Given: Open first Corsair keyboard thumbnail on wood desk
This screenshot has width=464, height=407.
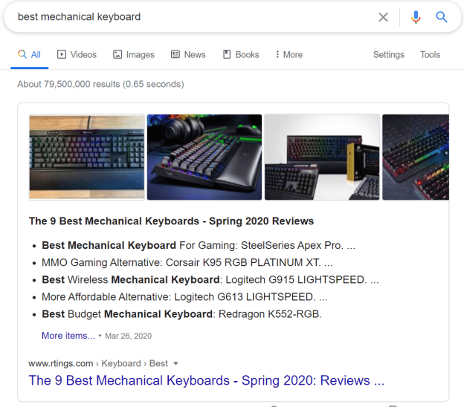Looking at the screenshot, I should (x=86, y=157).
